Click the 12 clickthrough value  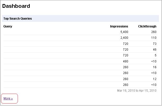coord(154,79)
